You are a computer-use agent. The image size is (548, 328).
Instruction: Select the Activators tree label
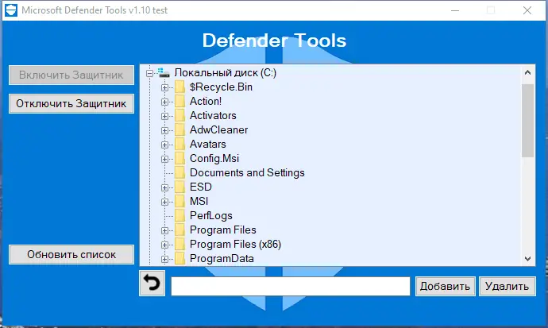tap(213, 116)
